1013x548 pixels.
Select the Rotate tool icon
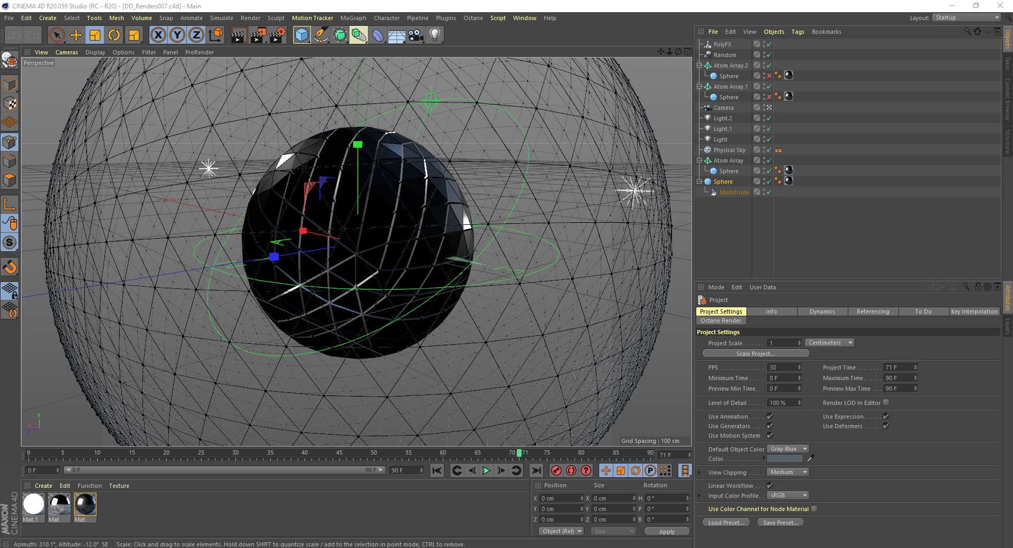pos(114,35)
